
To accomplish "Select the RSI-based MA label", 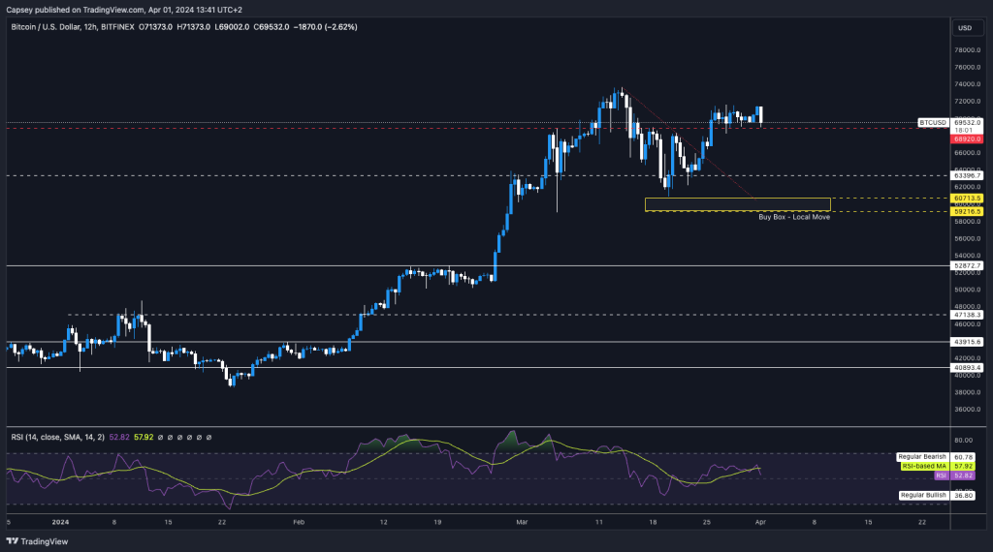I will pos(922,466).
